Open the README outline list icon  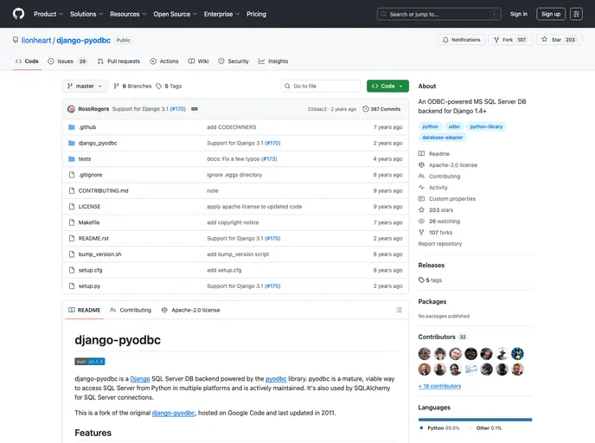(x=399, y=310)
